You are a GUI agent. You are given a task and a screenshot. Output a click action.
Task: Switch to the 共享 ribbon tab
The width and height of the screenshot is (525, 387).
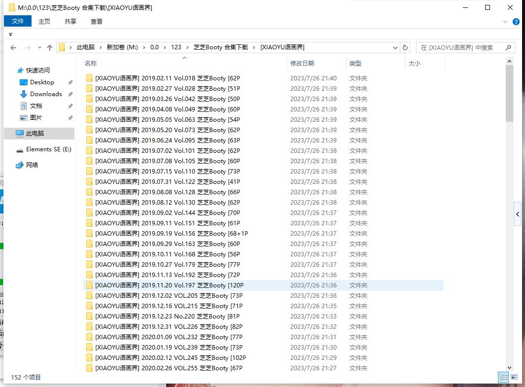click(70, 21)
